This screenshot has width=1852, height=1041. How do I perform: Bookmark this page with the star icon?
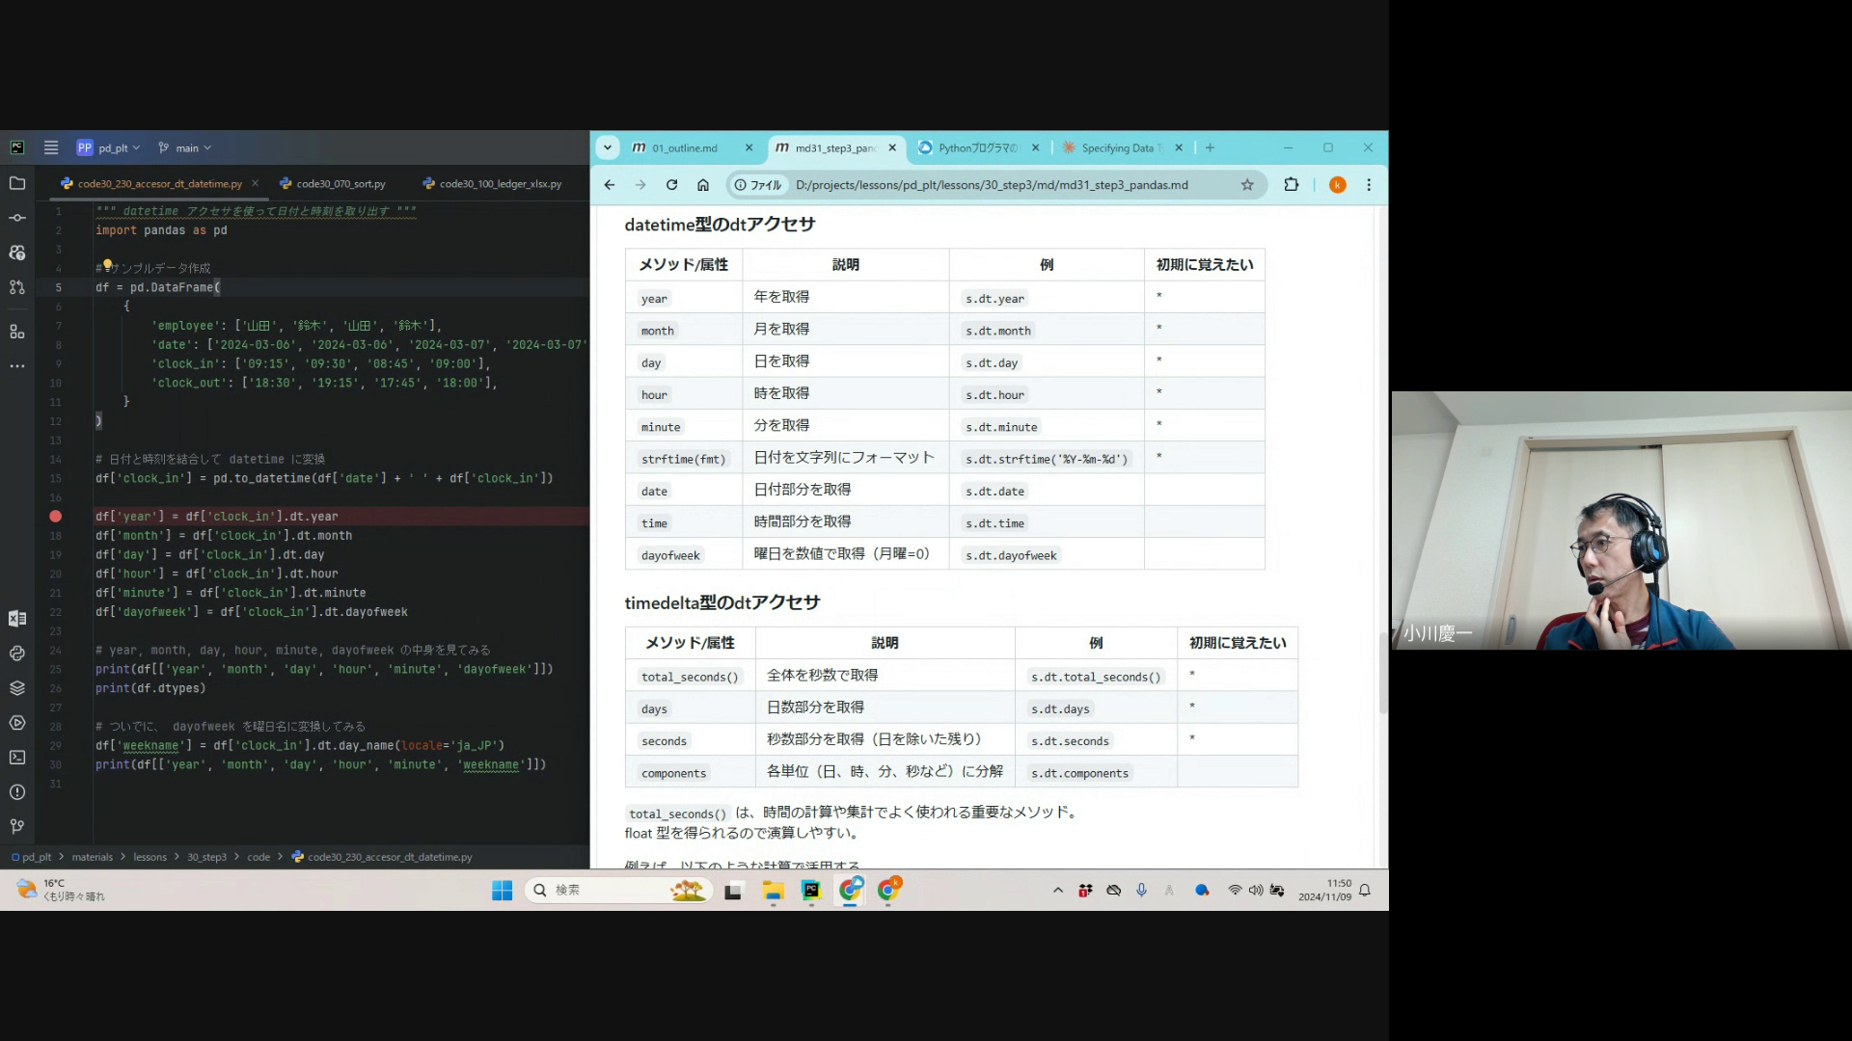[x=1247, y=185]
